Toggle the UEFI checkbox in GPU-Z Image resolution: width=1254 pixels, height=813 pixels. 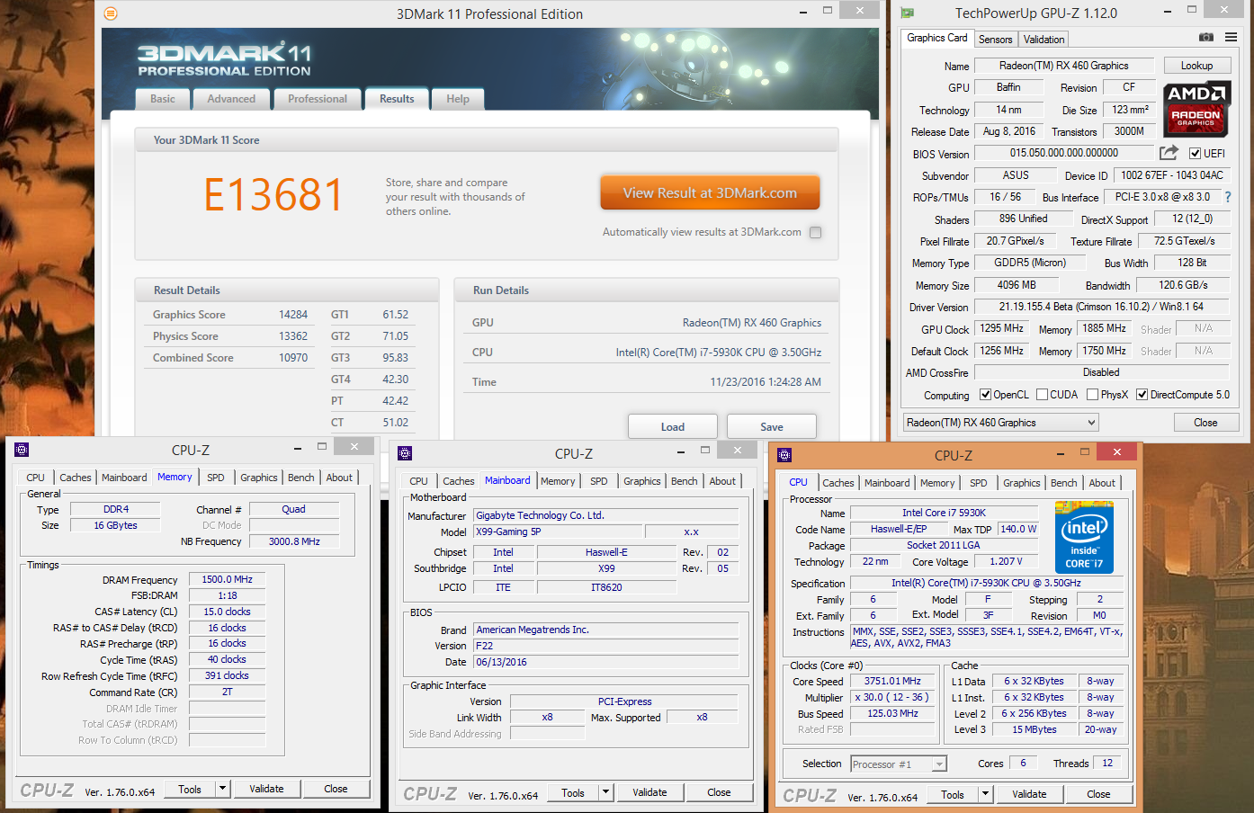tap(1195, 154)
